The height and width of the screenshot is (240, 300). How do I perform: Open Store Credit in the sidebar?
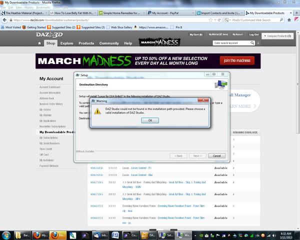point(45,149)
